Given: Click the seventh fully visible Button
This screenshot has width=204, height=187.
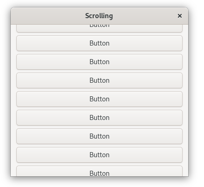Looking at the screenshot, I should click(99, 155).
